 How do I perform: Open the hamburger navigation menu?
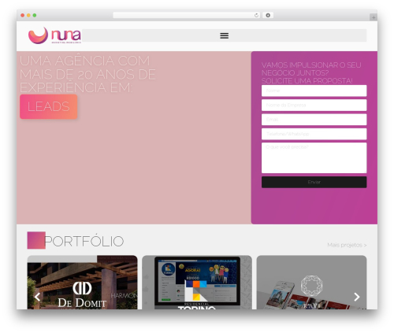pos(224,35)
